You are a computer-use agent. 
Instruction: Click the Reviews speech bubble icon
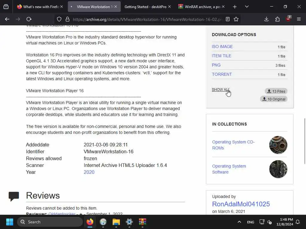(x=14, y=196)
